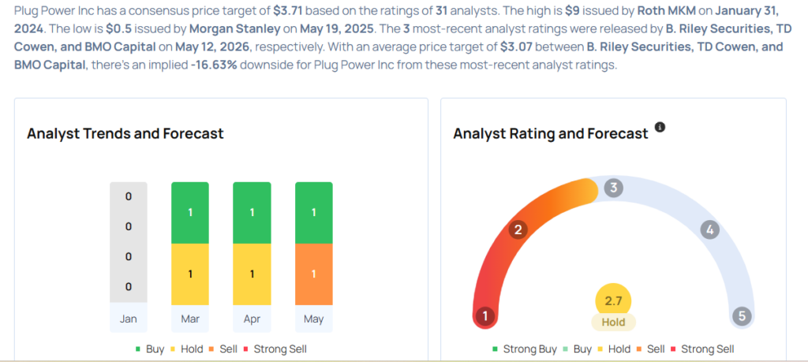Click gauge marker number 1
The width and height of the screenshot is (808, 362).
tap(484, 315)
